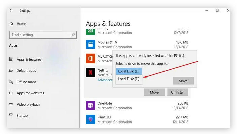Click the Netflix app icon
This screenshot has height=134, width=237.
click(x=91, y=72)
